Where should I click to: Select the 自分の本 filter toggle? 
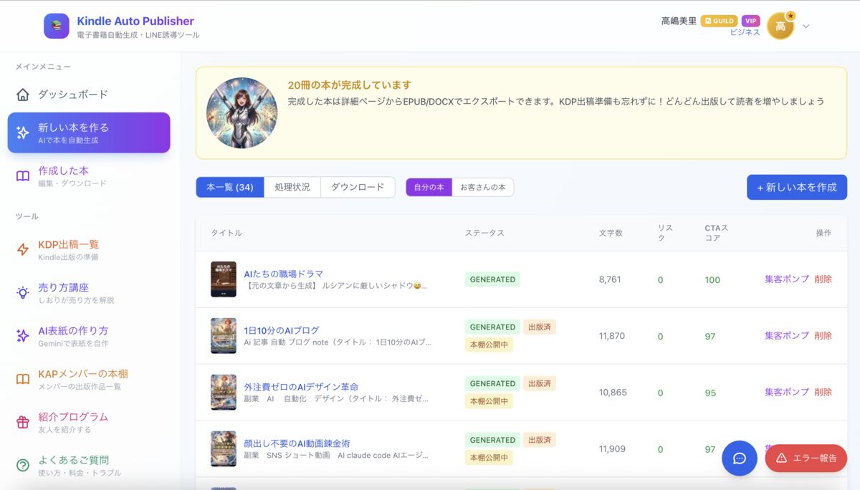(429, 187)
